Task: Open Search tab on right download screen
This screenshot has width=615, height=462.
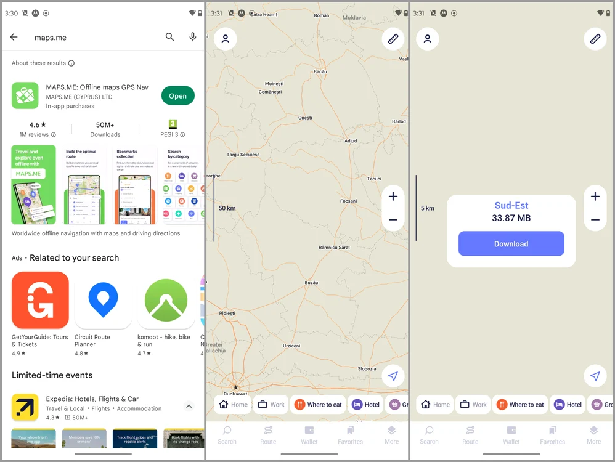Action: [x=429, y=435]
